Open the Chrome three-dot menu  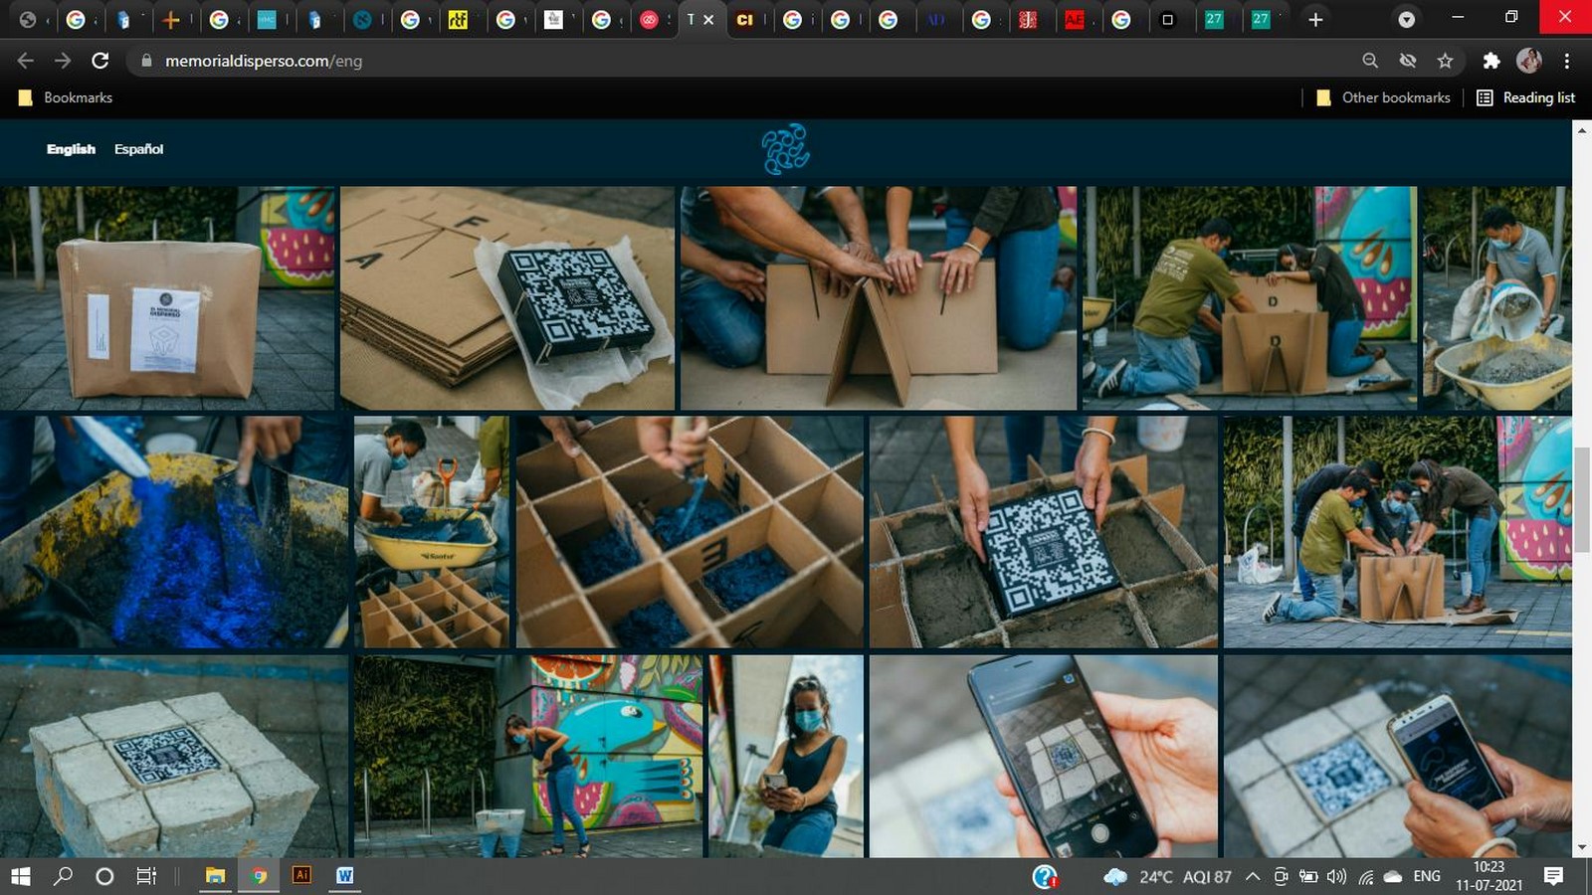pyautogui.click(x=1567, y=61)
